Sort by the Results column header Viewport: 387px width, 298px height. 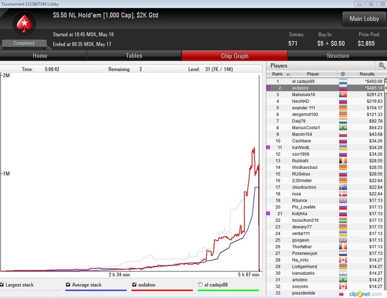[367, 74]
